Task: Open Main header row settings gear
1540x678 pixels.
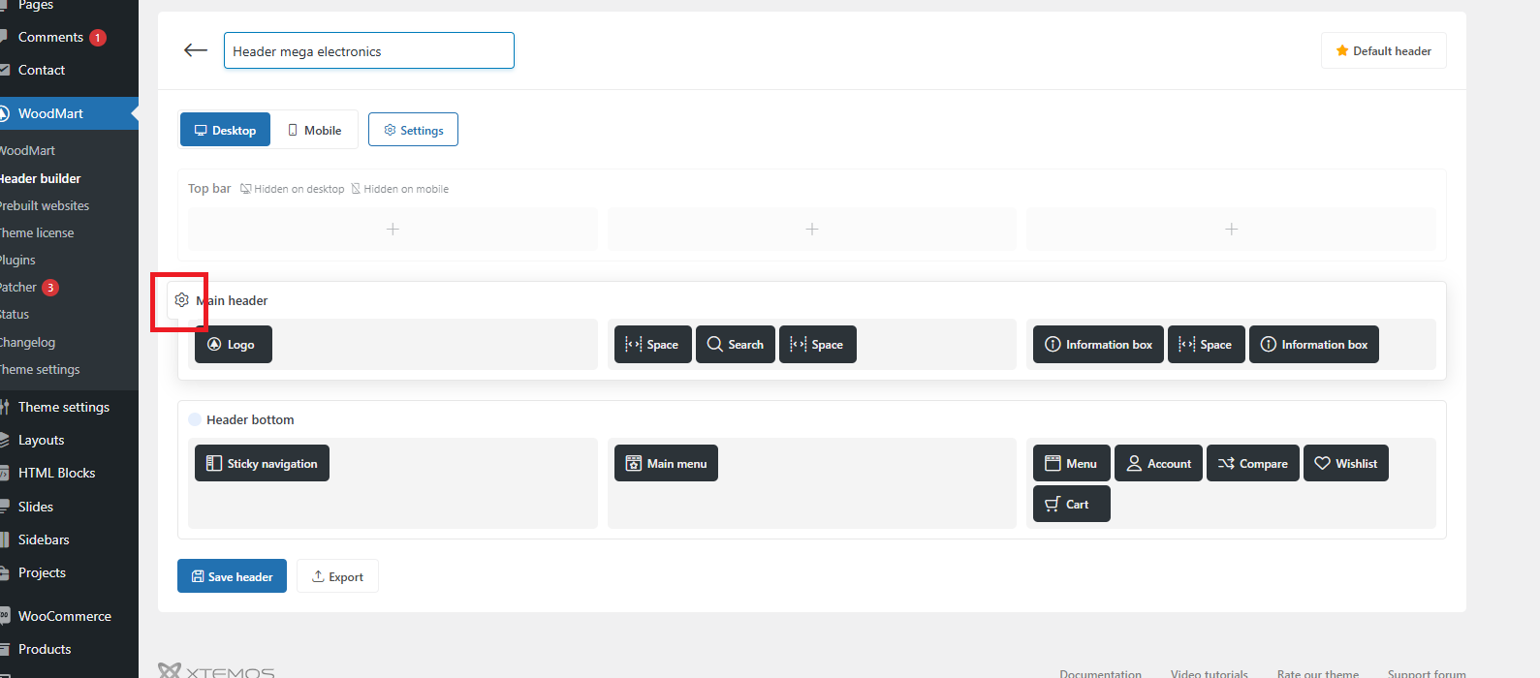Action: 181,300
